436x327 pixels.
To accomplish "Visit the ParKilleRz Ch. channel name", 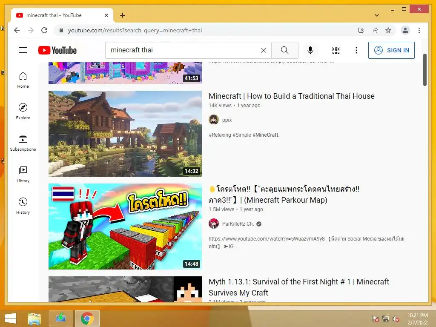I will click(x=238, y=224).
